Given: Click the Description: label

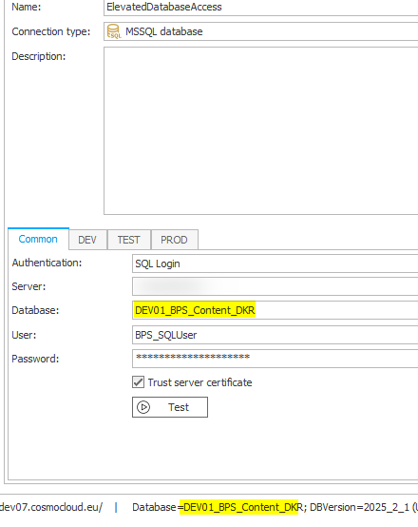Looking at the screenshot, I should tap(39, 56).
